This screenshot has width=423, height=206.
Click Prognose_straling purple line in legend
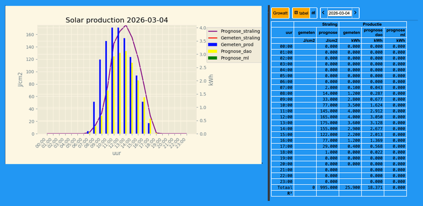click(213, 31)
